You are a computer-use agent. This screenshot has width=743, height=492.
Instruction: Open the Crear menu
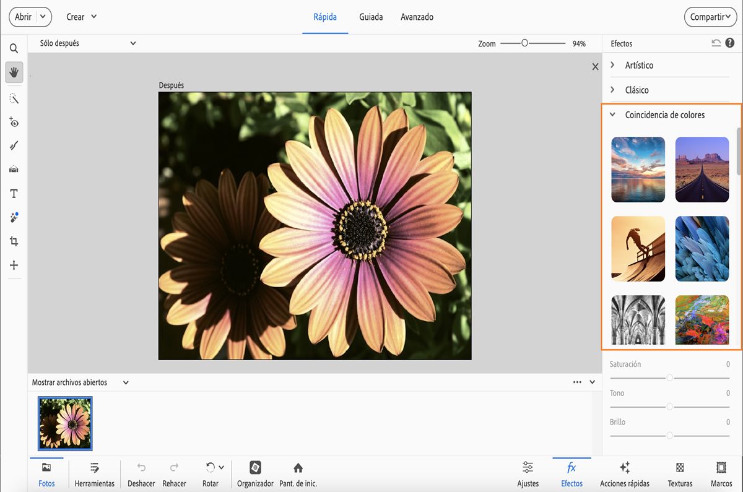82,17
